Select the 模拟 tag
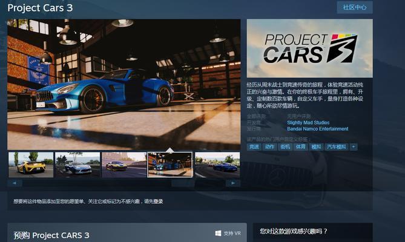The height and width of the screenshot is (242, 405). 316,147
